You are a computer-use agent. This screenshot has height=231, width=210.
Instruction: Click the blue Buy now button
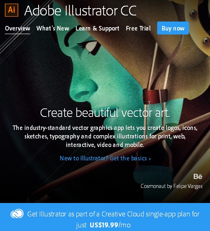[173, 28]
